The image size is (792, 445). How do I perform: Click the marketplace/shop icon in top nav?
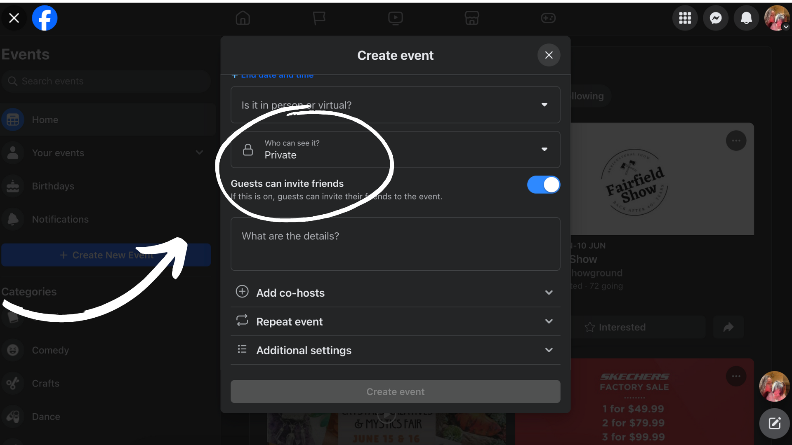point(471,18)
